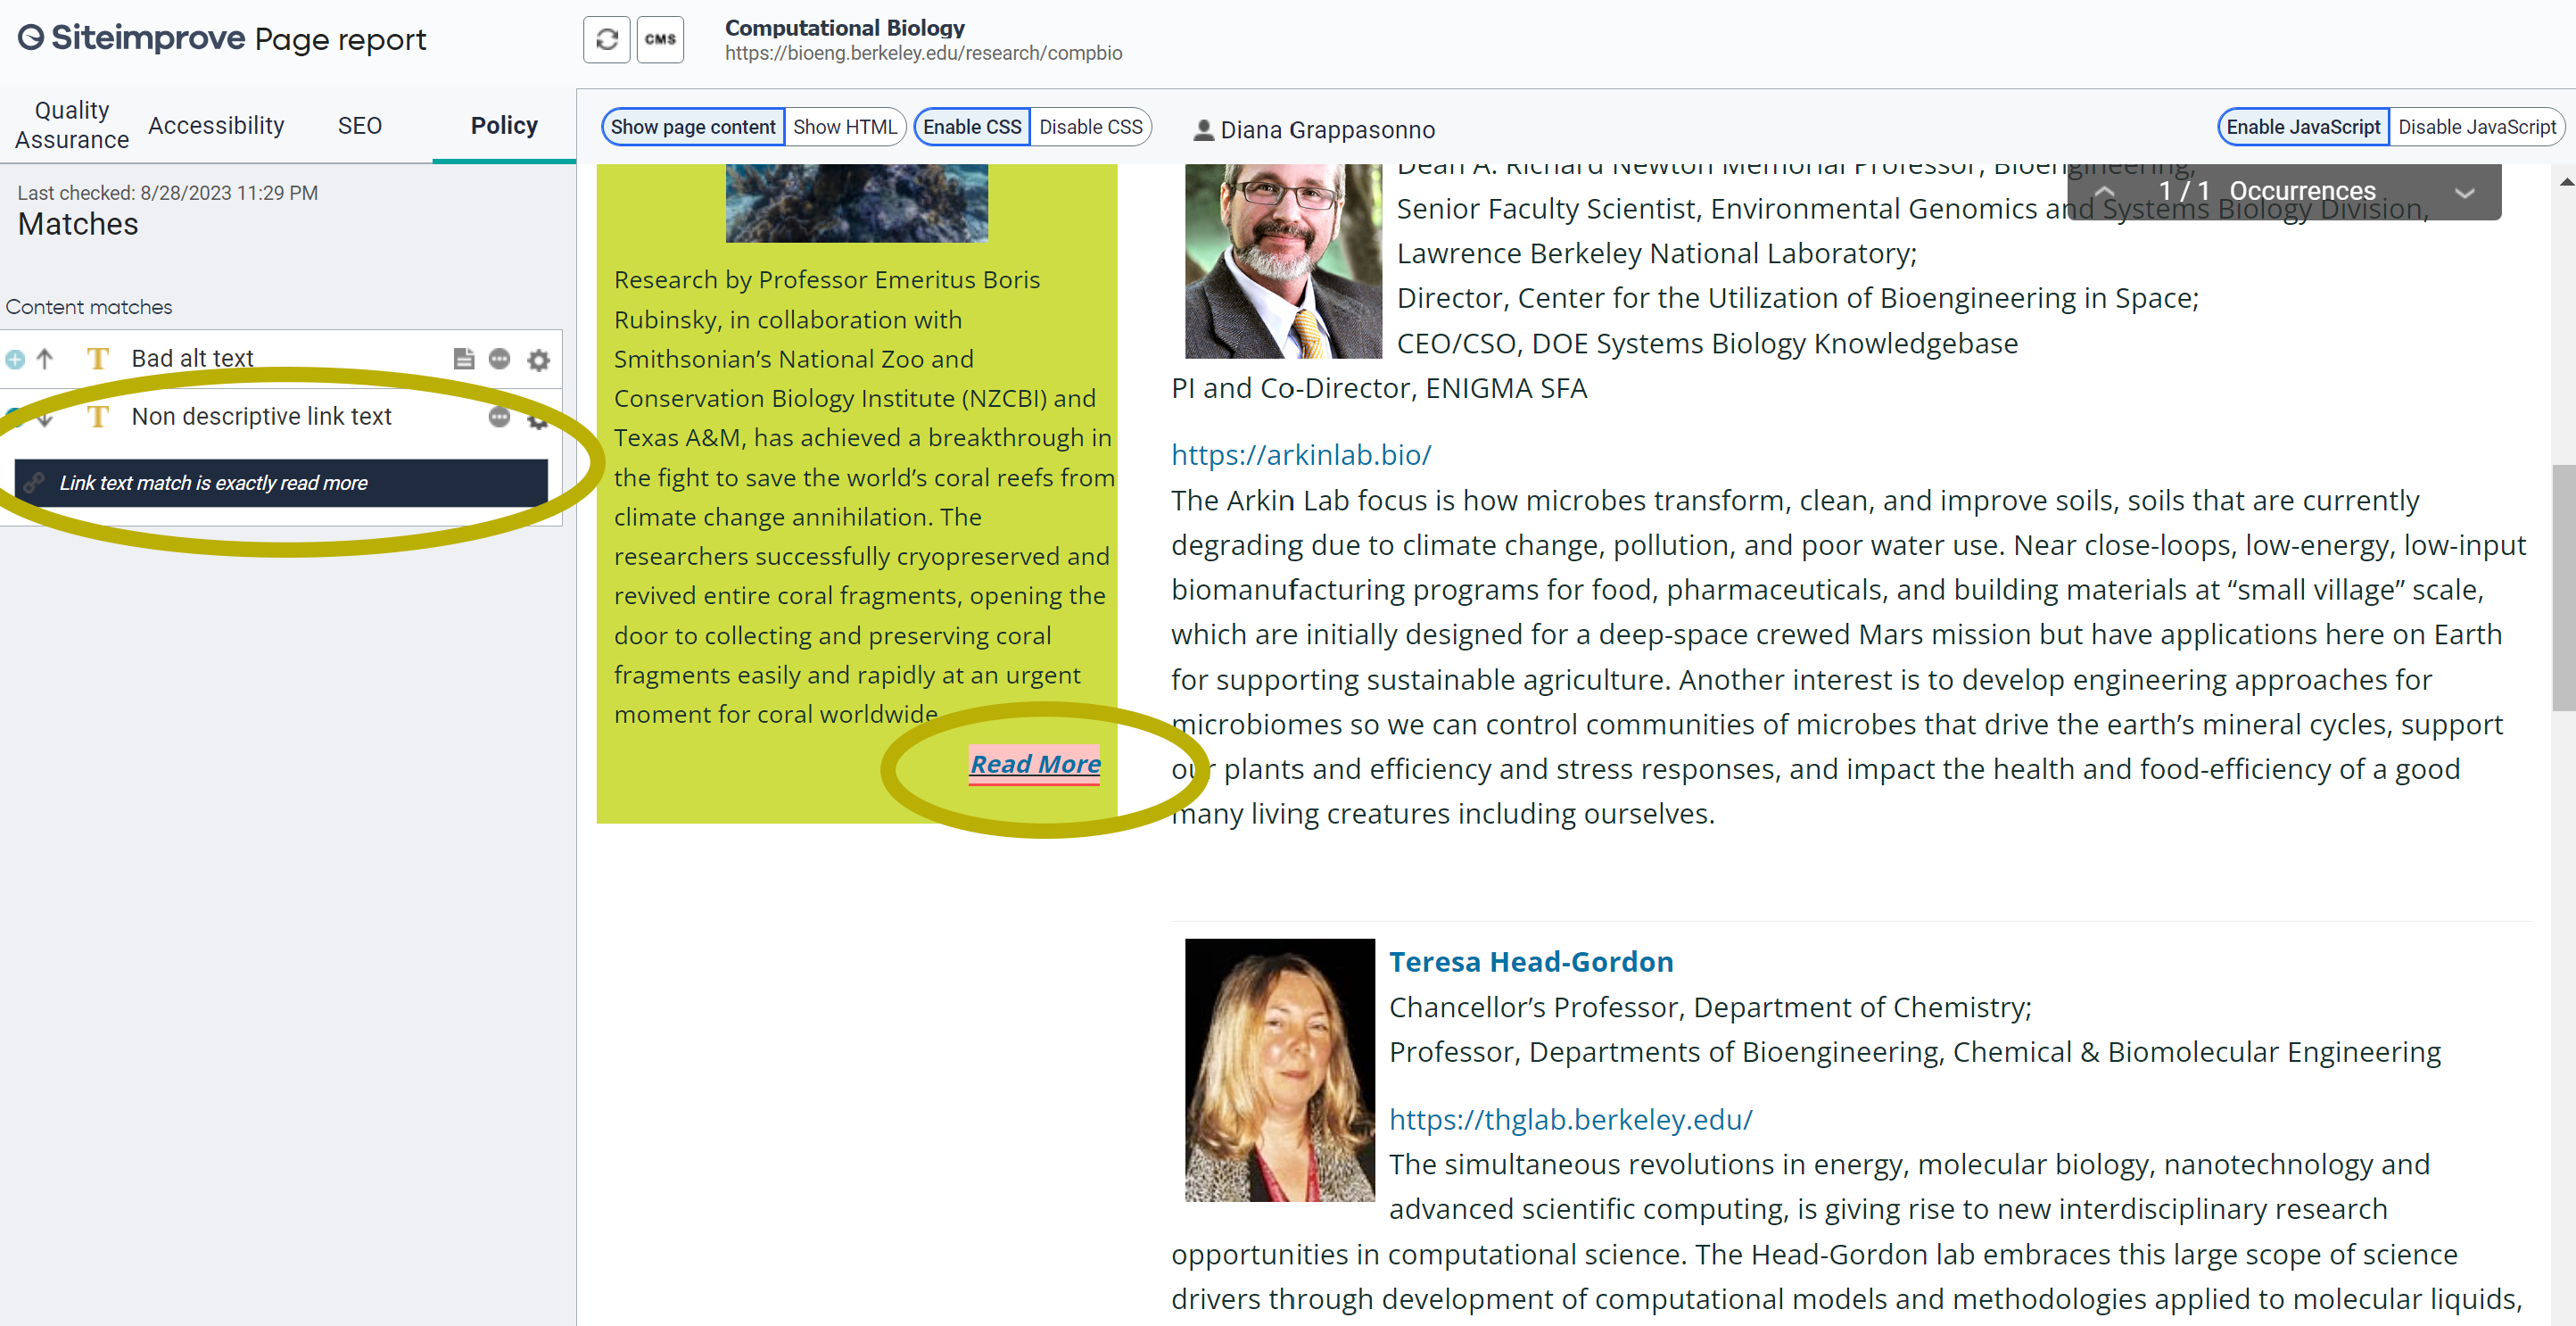Open more options for Bad alt text
The image size is (2576, 1326).
pyautogui.click(x=500, y=359)
